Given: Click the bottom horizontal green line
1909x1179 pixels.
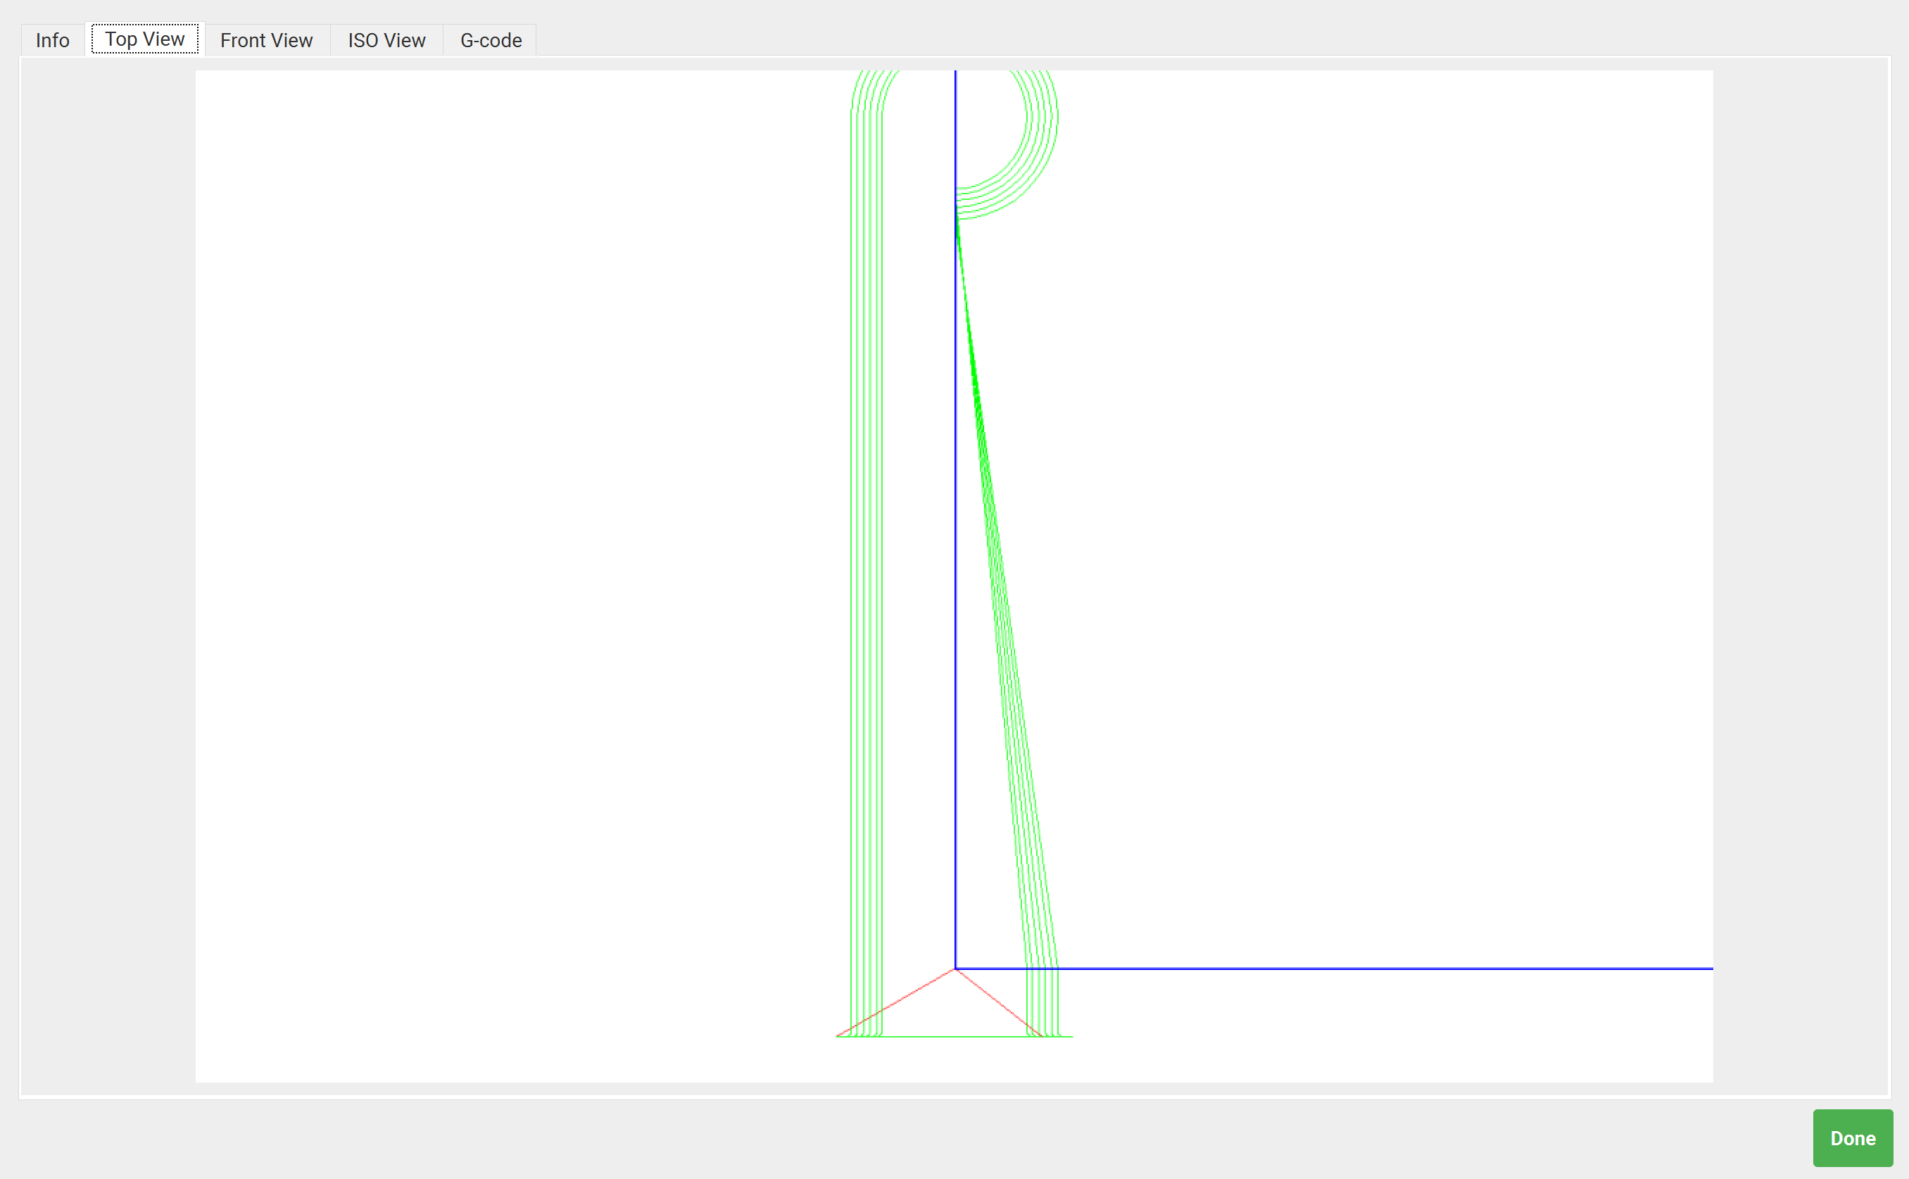Looking at the screenshot, I should tap(954, 1036).
